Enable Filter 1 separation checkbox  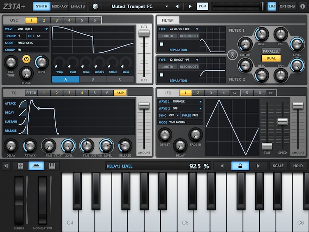coord(161,44)
